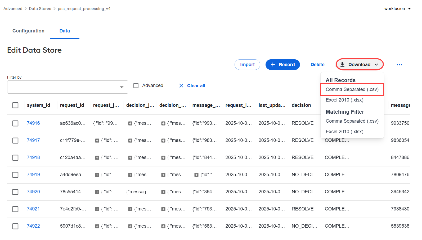422x240 pixels.
Task: Expand request_j JSON cell in row 74921
Action: [x=97, y=209]
